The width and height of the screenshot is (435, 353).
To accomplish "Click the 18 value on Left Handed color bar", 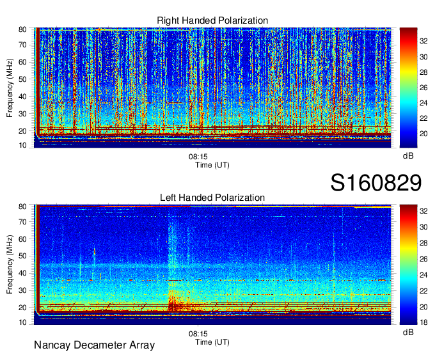I will click(423, 322).
